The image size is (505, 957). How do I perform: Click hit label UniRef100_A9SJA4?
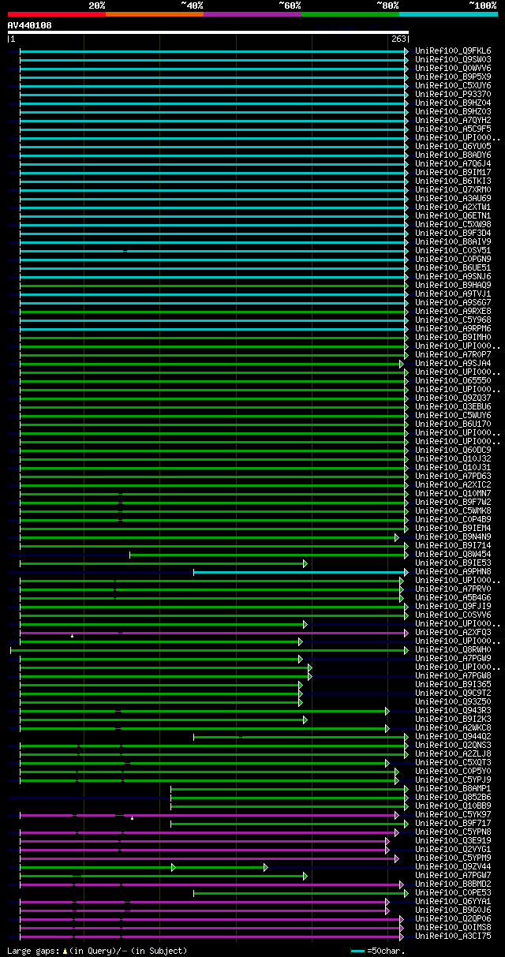454,363
